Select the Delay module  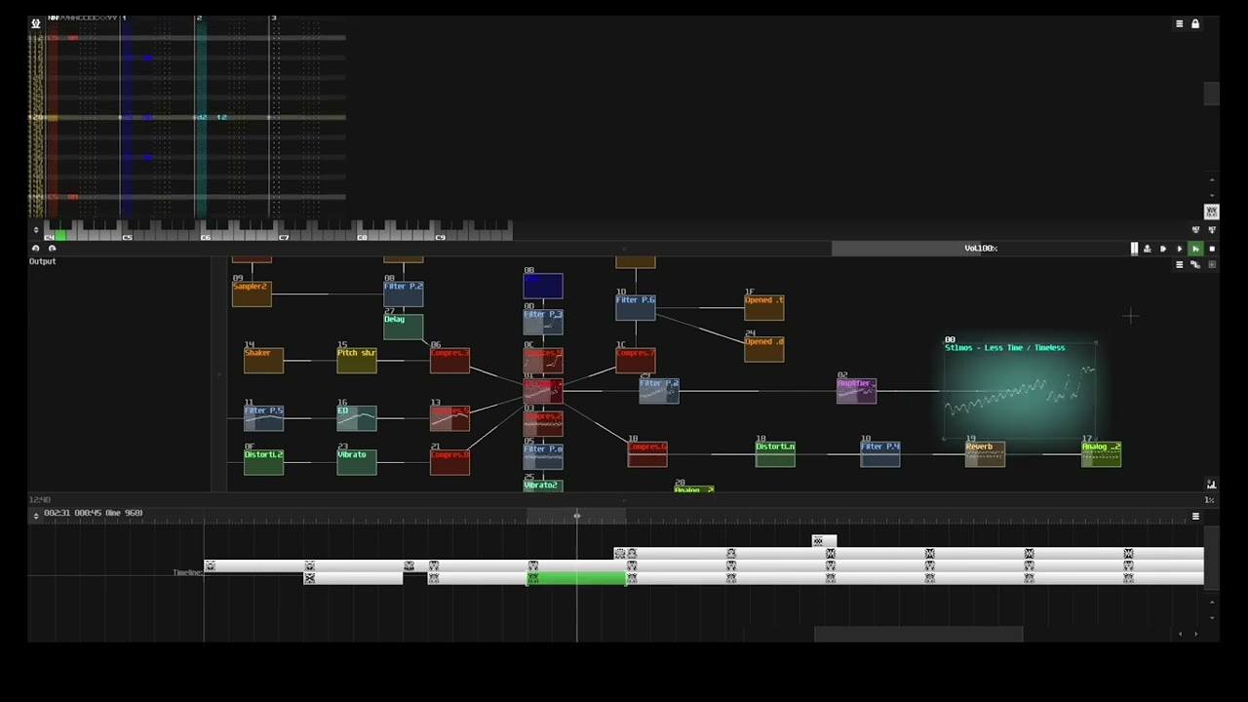[403, 327]
